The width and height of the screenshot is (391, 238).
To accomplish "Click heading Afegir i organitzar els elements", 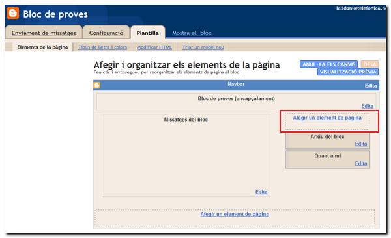I will [x=187, y=65].
